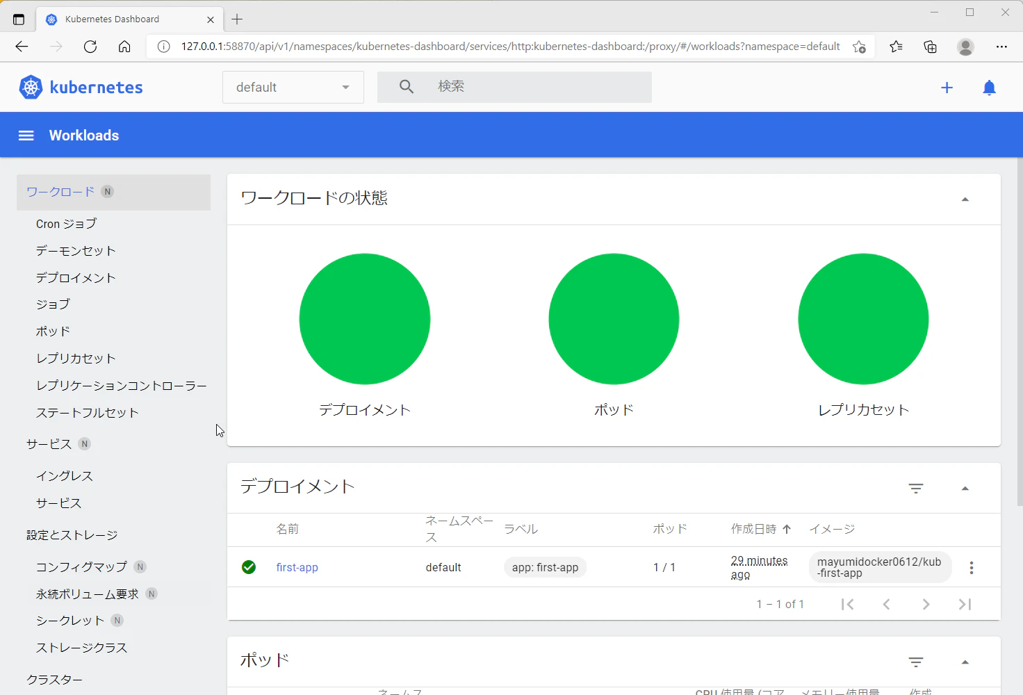The image size is (1023, 695).
Task: Collapse the ポッド card
Action: [x=965, y=662]
